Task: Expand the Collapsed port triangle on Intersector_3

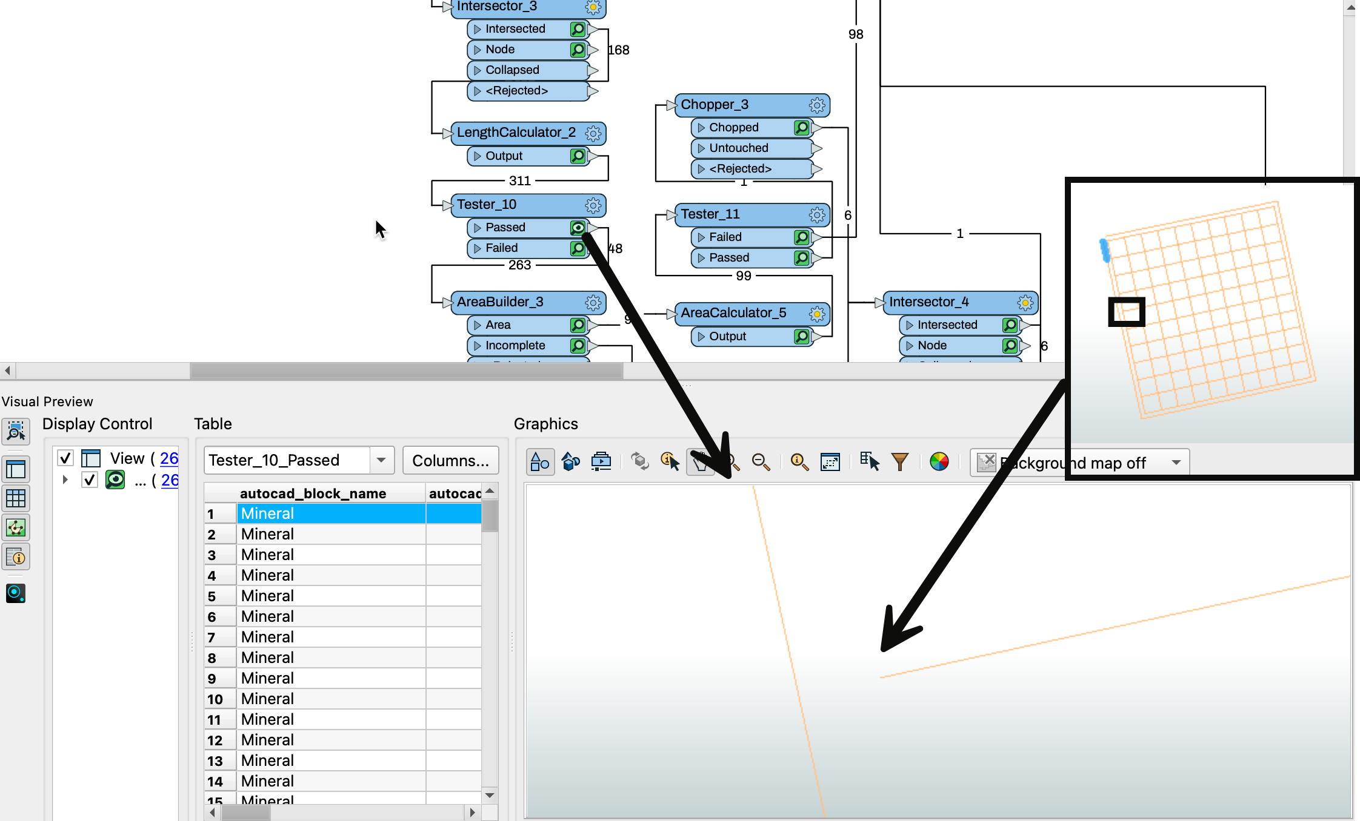Action: pos(478,70)
